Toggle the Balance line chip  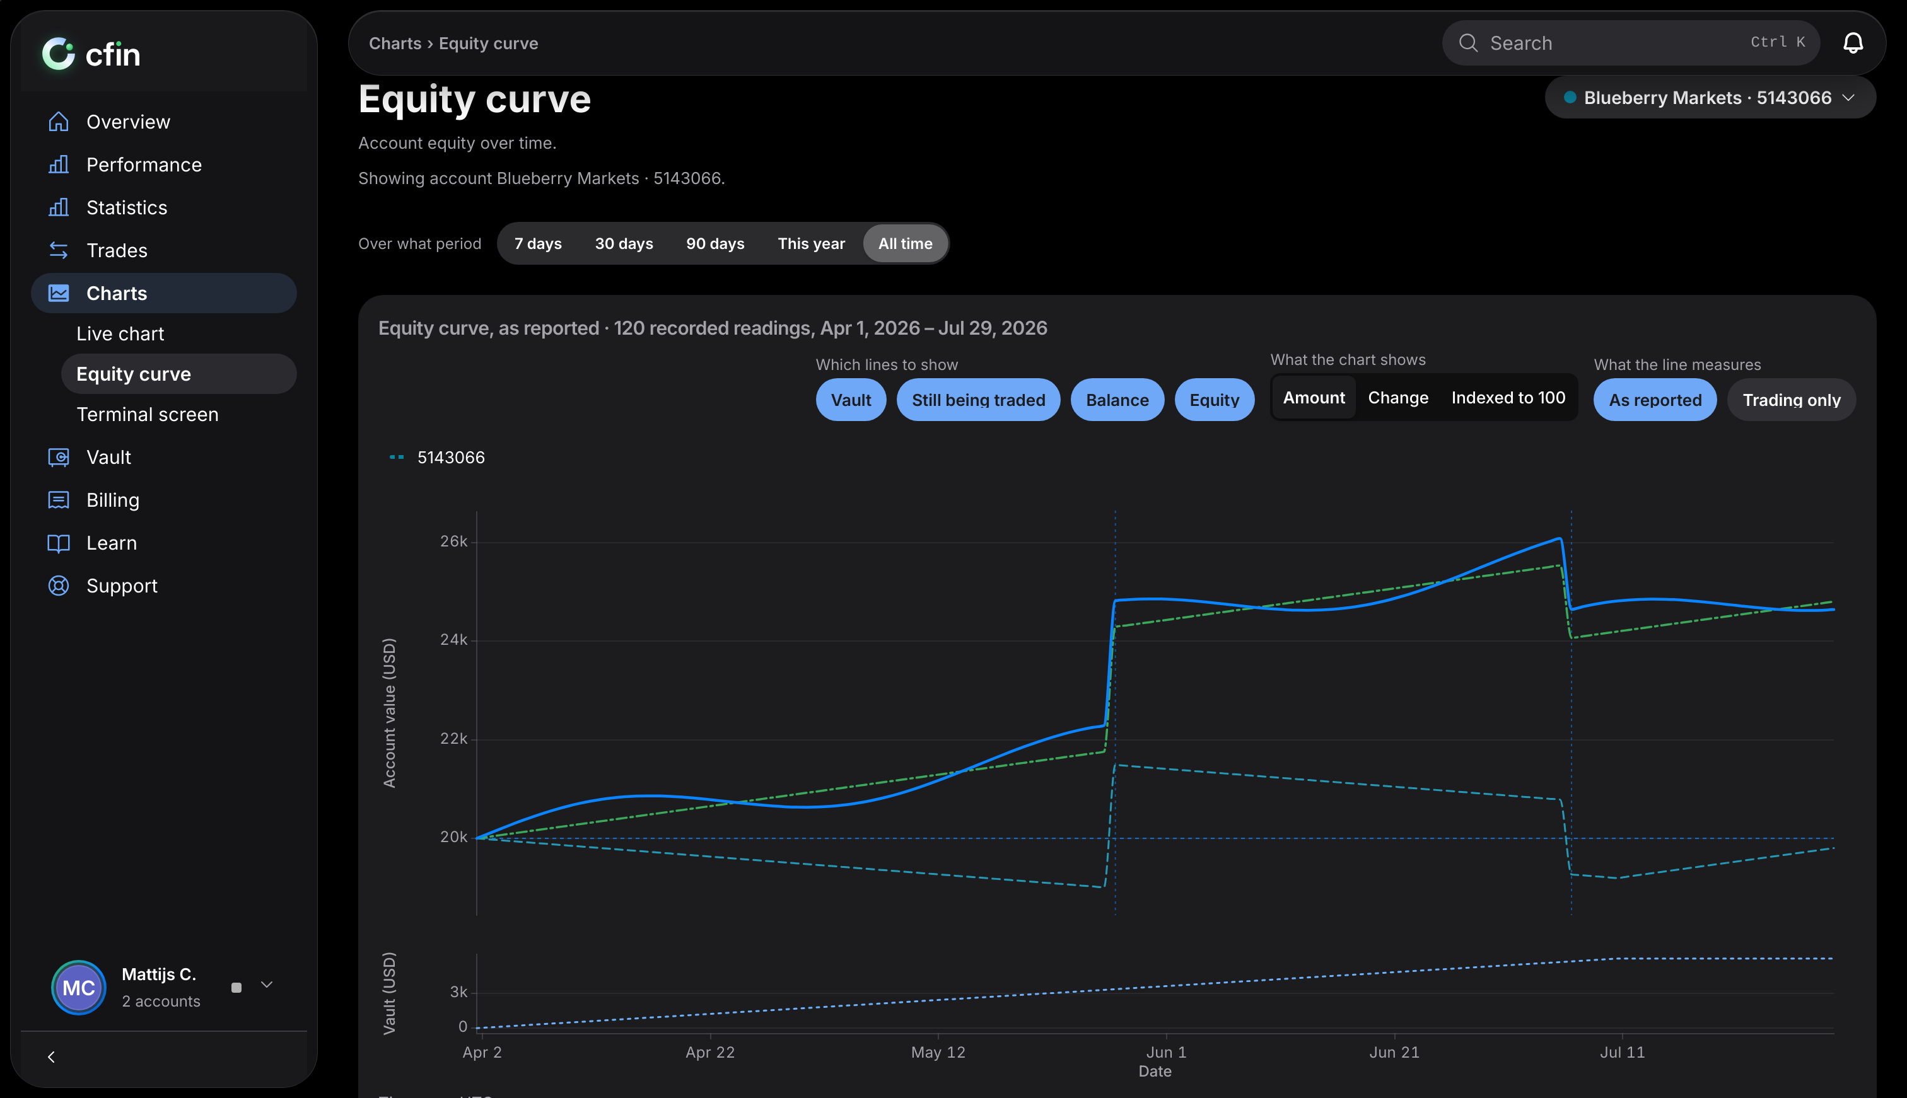pyautogui.click(x=1117, y=400)
